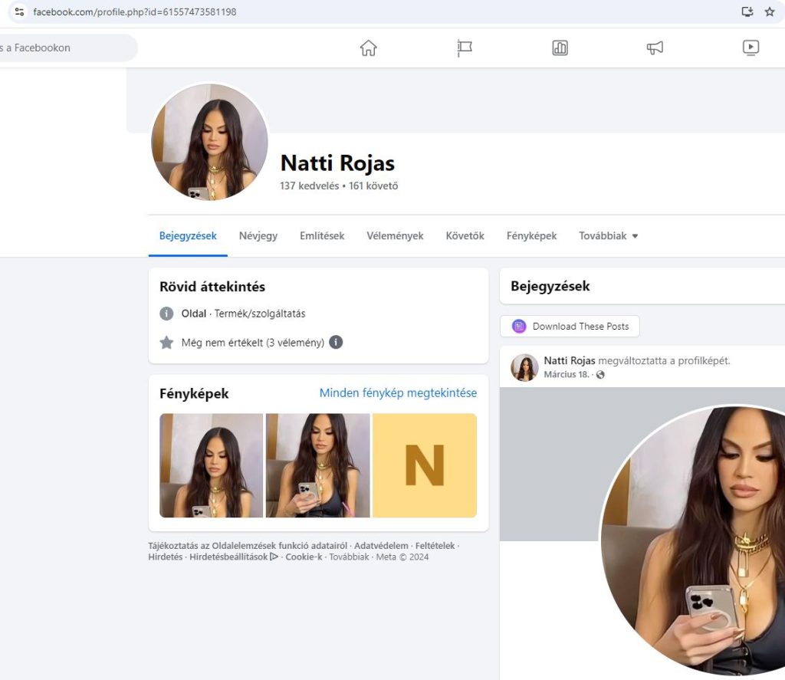Click the globe privacy icon on the post
The width and height of the screenshot is (785, 680).
tap(600, 375)
